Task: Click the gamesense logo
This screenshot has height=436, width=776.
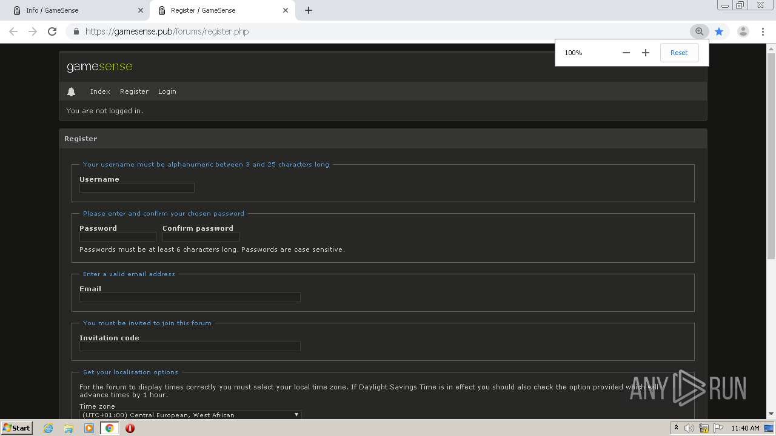Action: (99, 67)
